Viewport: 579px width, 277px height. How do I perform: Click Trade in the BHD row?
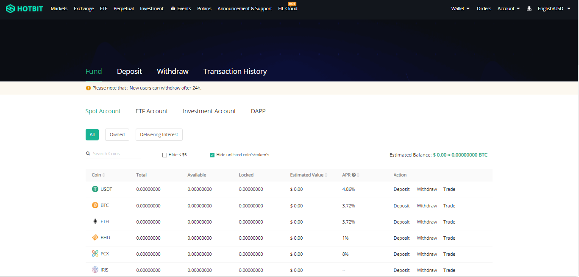(449, 238)
